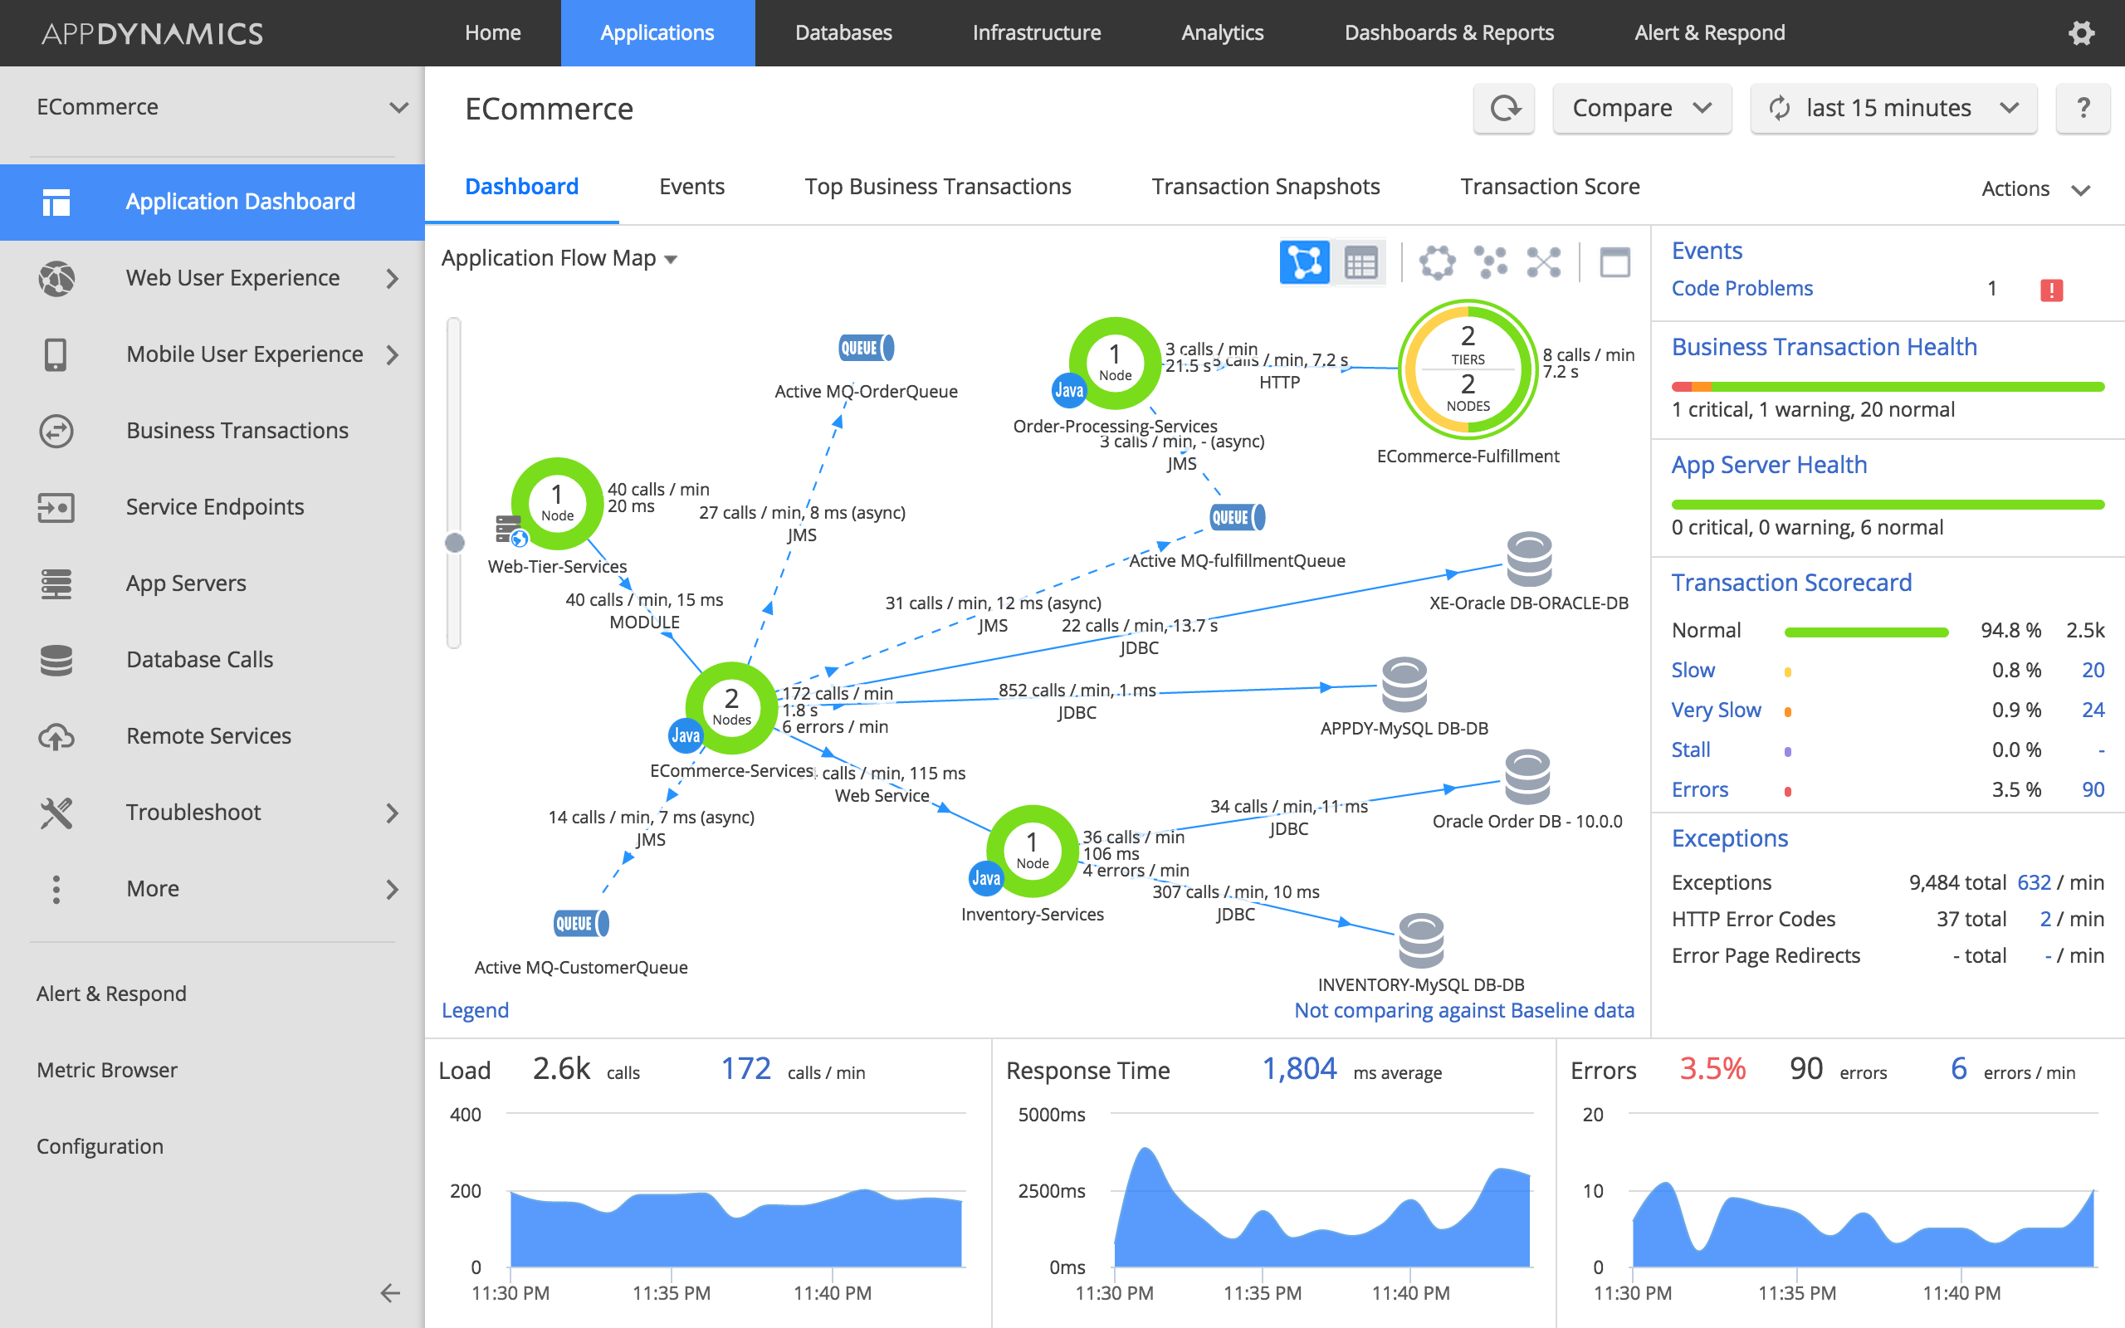The width and height of the screenshot is (2125, 1328).
Task: Click the Legend link
Action: pos(475,1010)
